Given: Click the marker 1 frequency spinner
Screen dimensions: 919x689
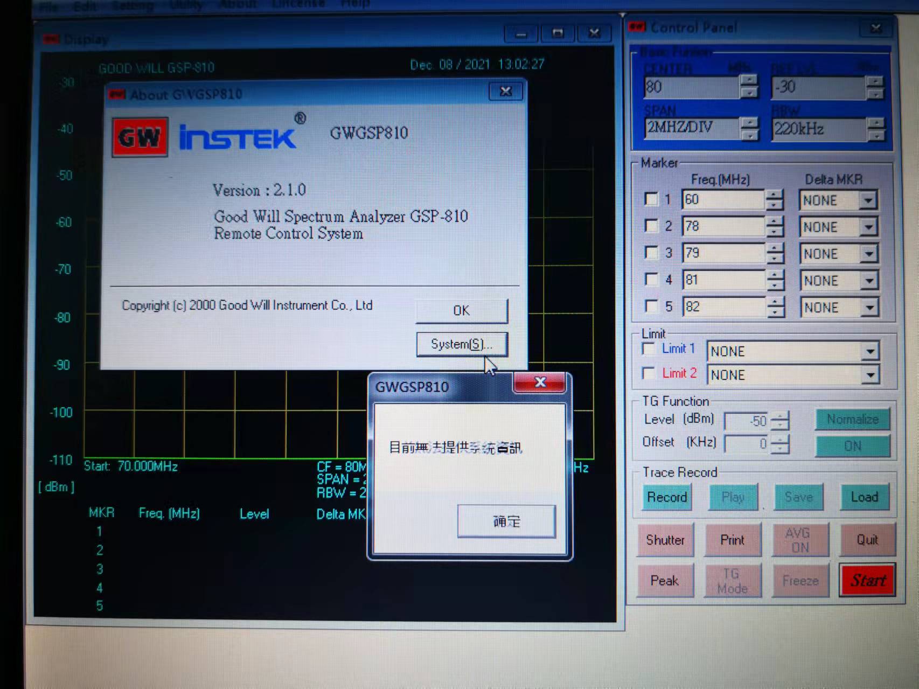Looking at the screenshot, I should (x=775, y=200).
